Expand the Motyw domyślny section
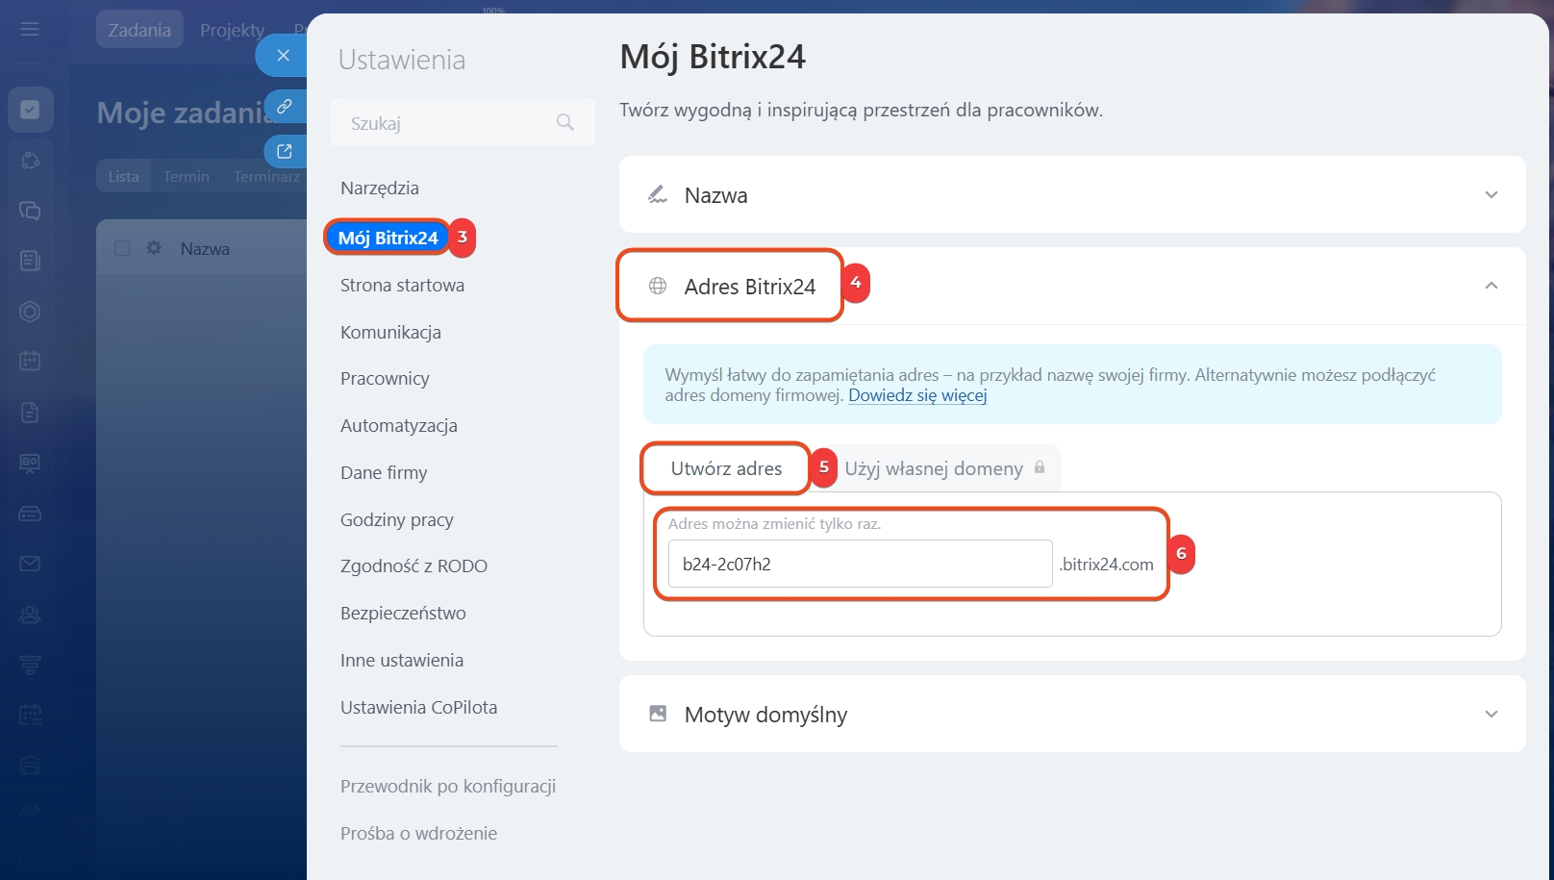 tap(1491, 715)
